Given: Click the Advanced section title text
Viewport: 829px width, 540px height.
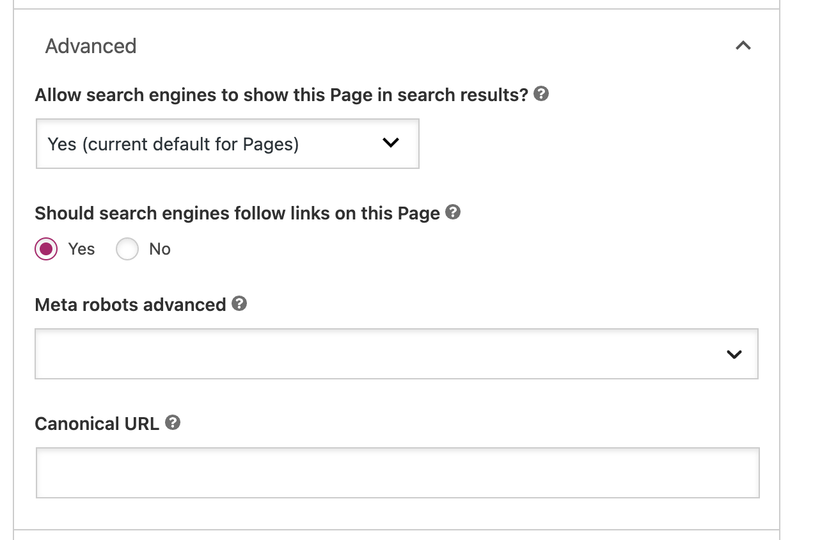Looking at the screenshot, I should pos(91,46).
